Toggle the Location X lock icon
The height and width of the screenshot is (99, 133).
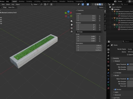[x=100, y=16]
